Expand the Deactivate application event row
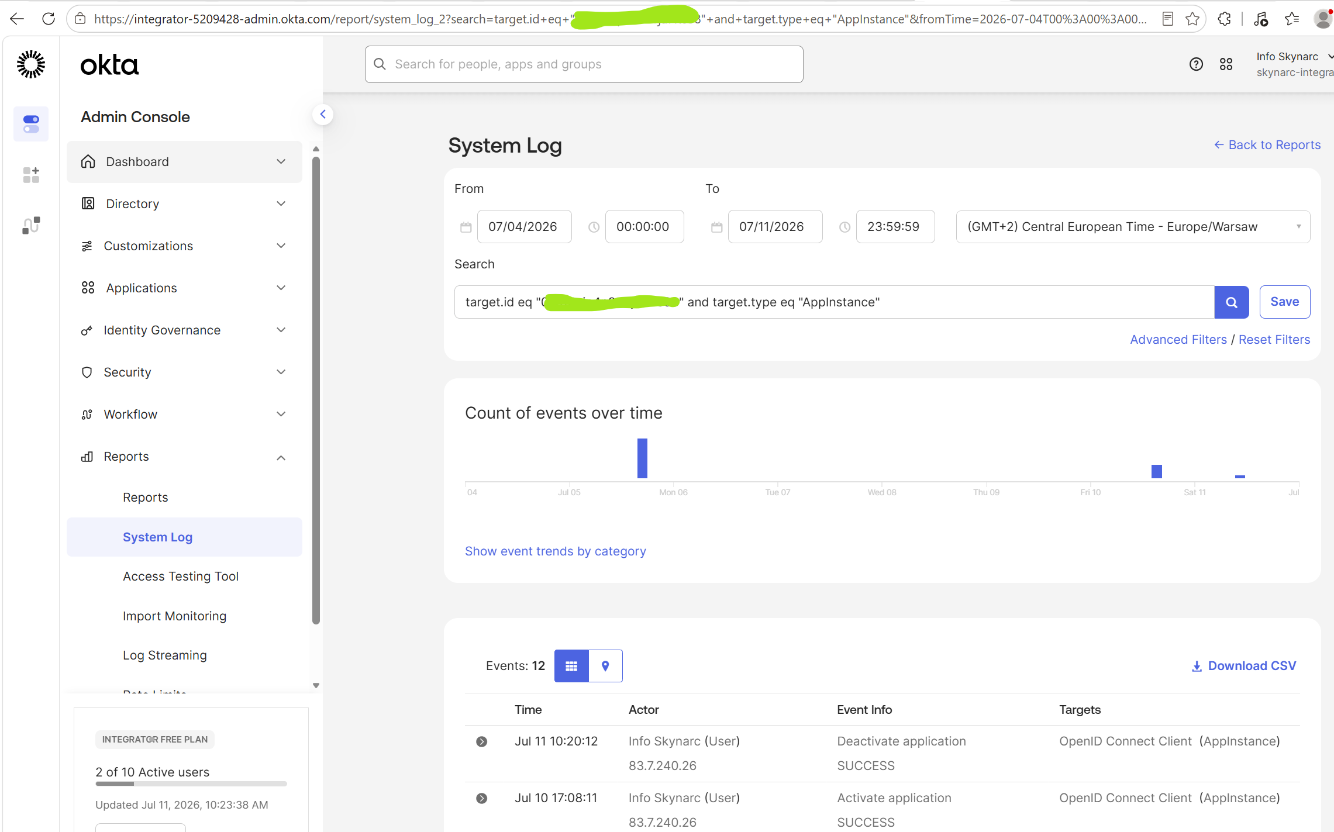The height and width of the screenshot is (832, 1334). (481, 742)
